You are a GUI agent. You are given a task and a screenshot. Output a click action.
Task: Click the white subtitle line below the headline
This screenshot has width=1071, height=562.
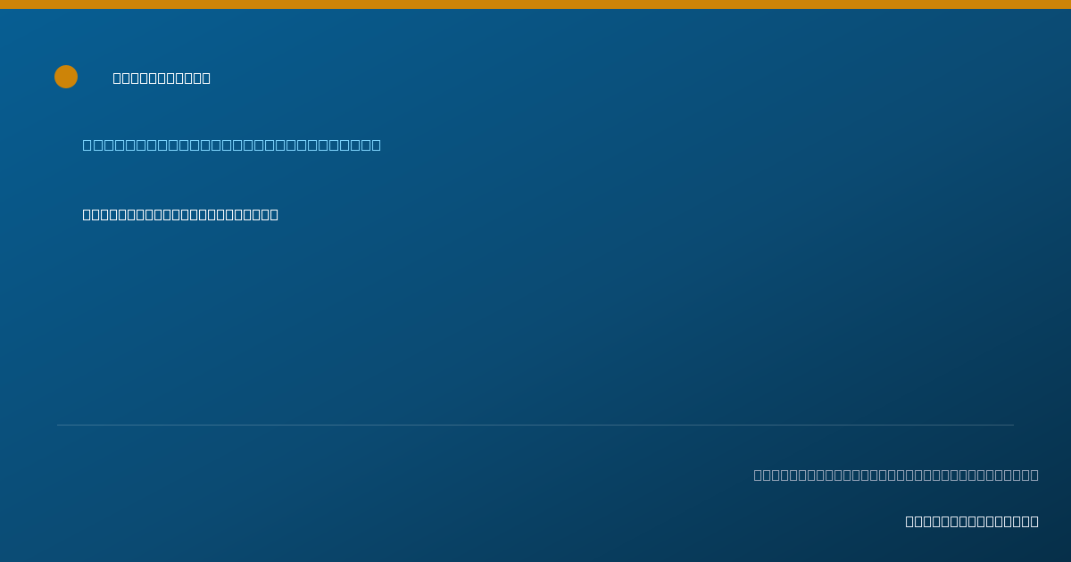tap(180, 215)
